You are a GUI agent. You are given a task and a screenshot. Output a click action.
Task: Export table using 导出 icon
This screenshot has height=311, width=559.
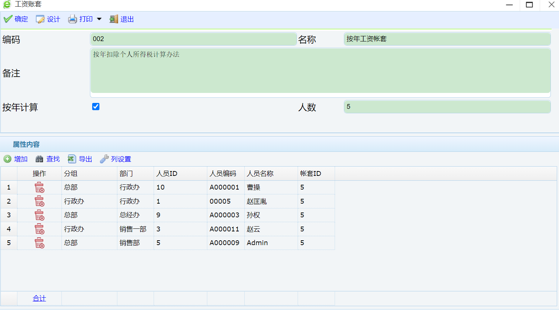point(72,159)
